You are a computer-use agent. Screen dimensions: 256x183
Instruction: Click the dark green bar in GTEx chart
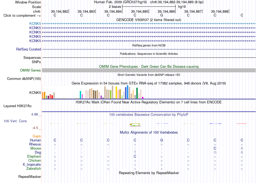pyautogui.click(x=137, y=93)
